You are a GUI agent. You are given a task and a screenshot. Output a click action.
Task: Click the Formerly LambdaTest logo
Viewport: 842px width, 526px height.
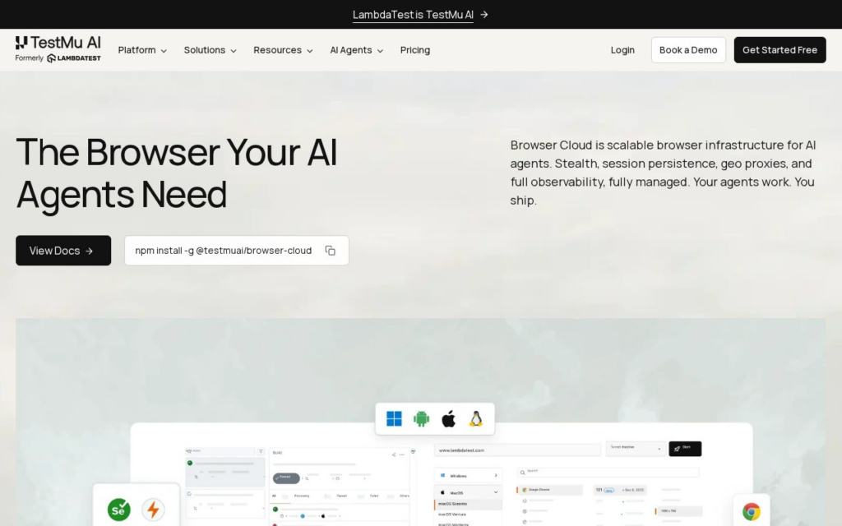(58, 58)
